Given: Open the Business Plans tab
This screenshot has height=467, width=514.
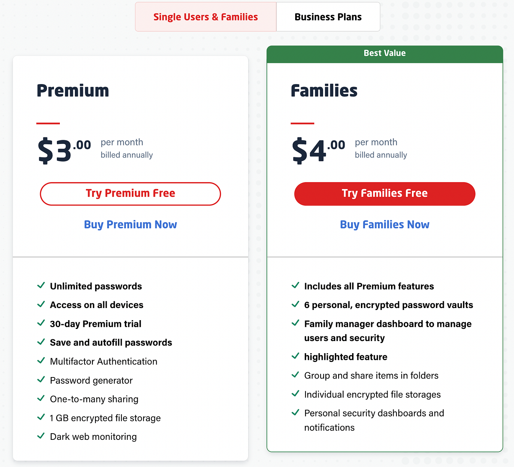Looking at the screenshot, I should [328, 17].
